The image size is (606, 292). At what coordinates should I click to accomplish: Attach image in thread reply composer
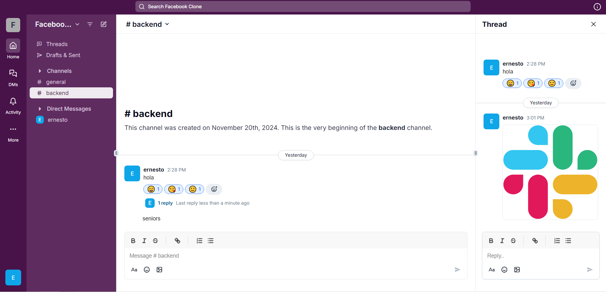[x=517, y=270]
